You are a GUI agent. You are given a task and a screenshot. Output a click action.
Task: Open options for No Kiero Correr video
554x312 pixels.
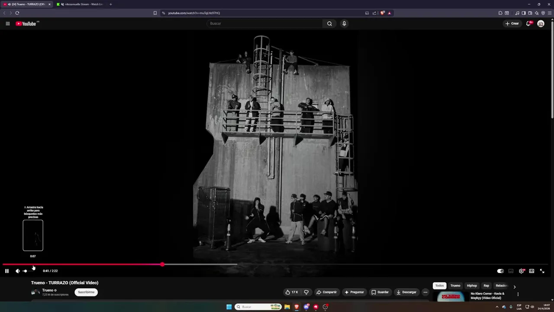(x=518, y=295)
